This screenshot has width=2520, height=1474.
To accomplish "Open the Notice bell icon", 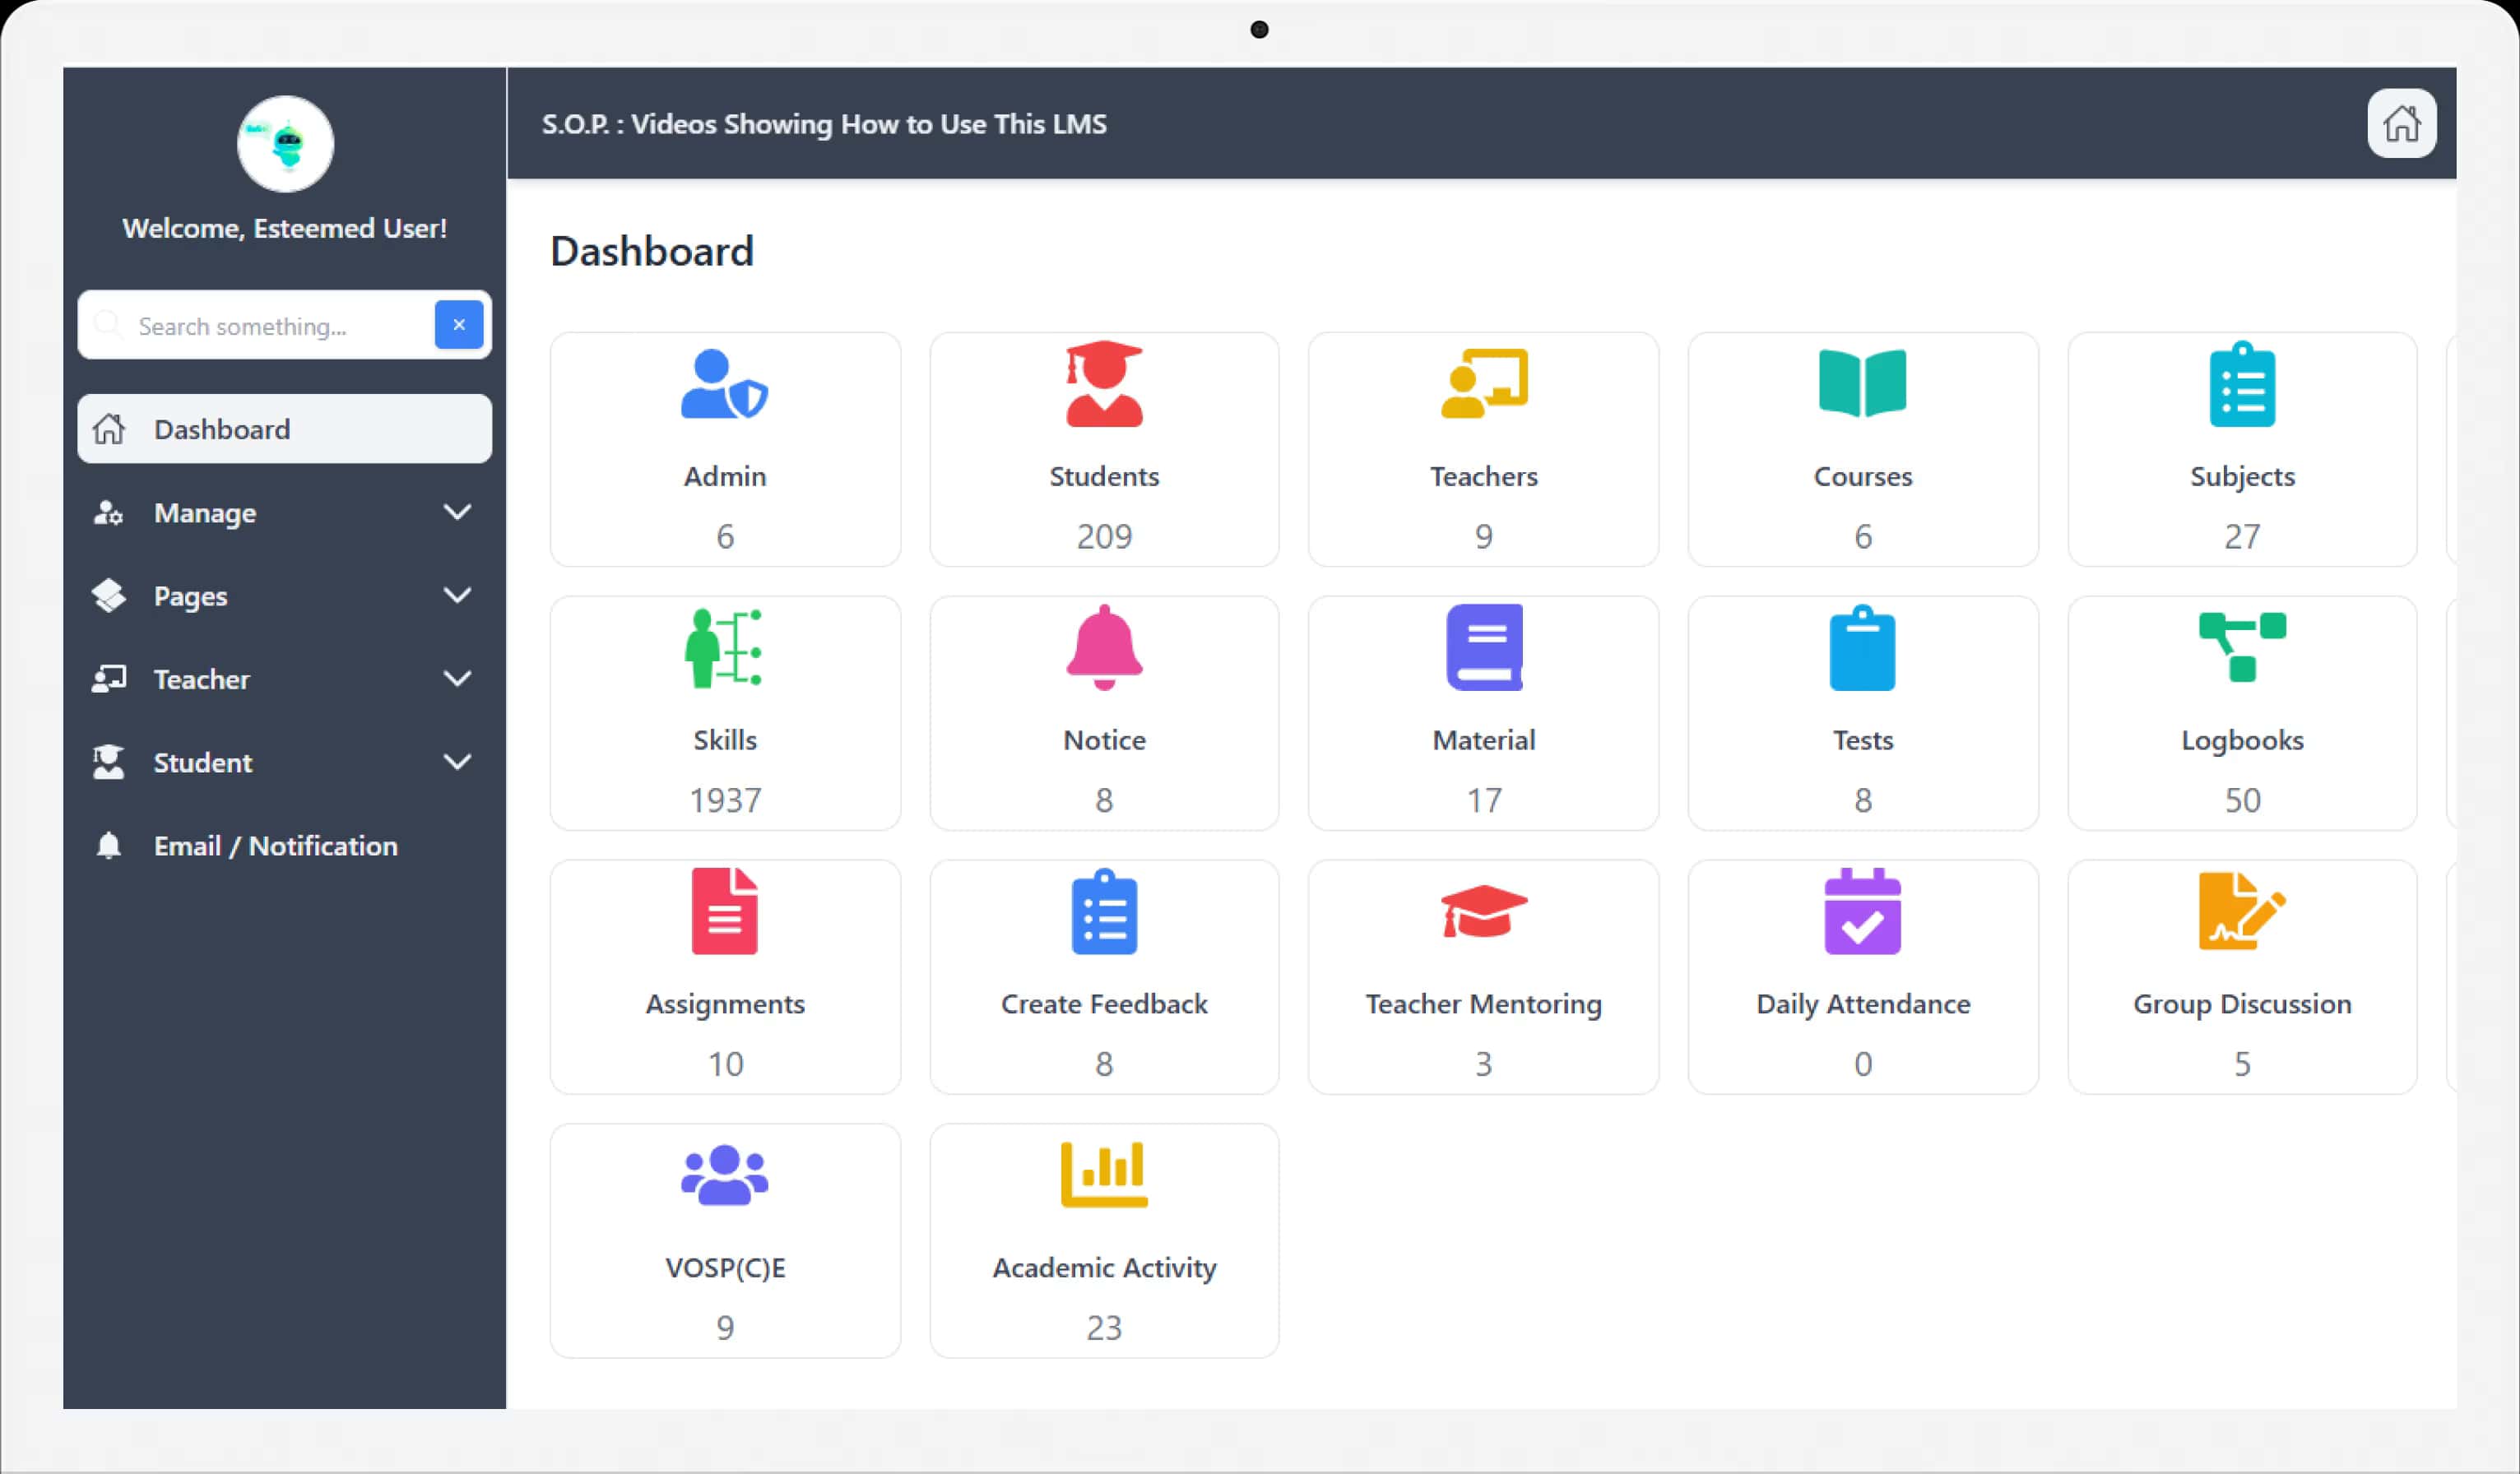I will coord(1103,650).
